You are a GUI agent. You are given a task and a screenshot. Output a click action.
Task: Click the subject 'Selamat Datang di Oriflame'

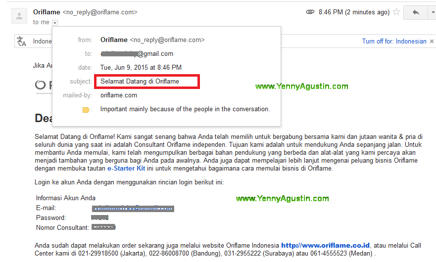pos(140,82)
